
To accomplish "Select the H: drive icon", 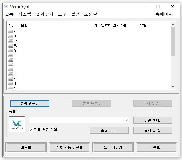I will click(11, 55).
